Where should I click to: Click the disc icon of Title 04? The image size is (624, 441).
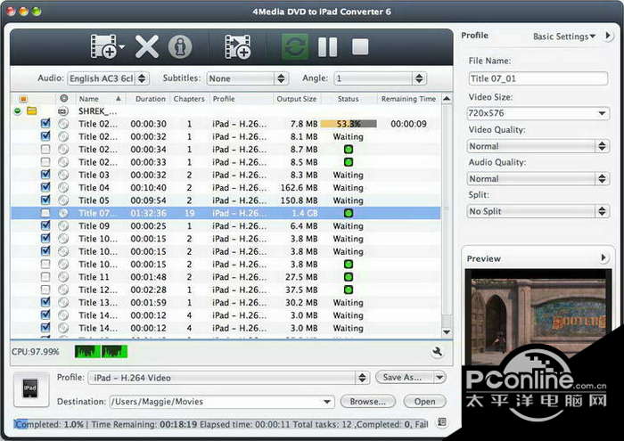[x=63, y=187]
